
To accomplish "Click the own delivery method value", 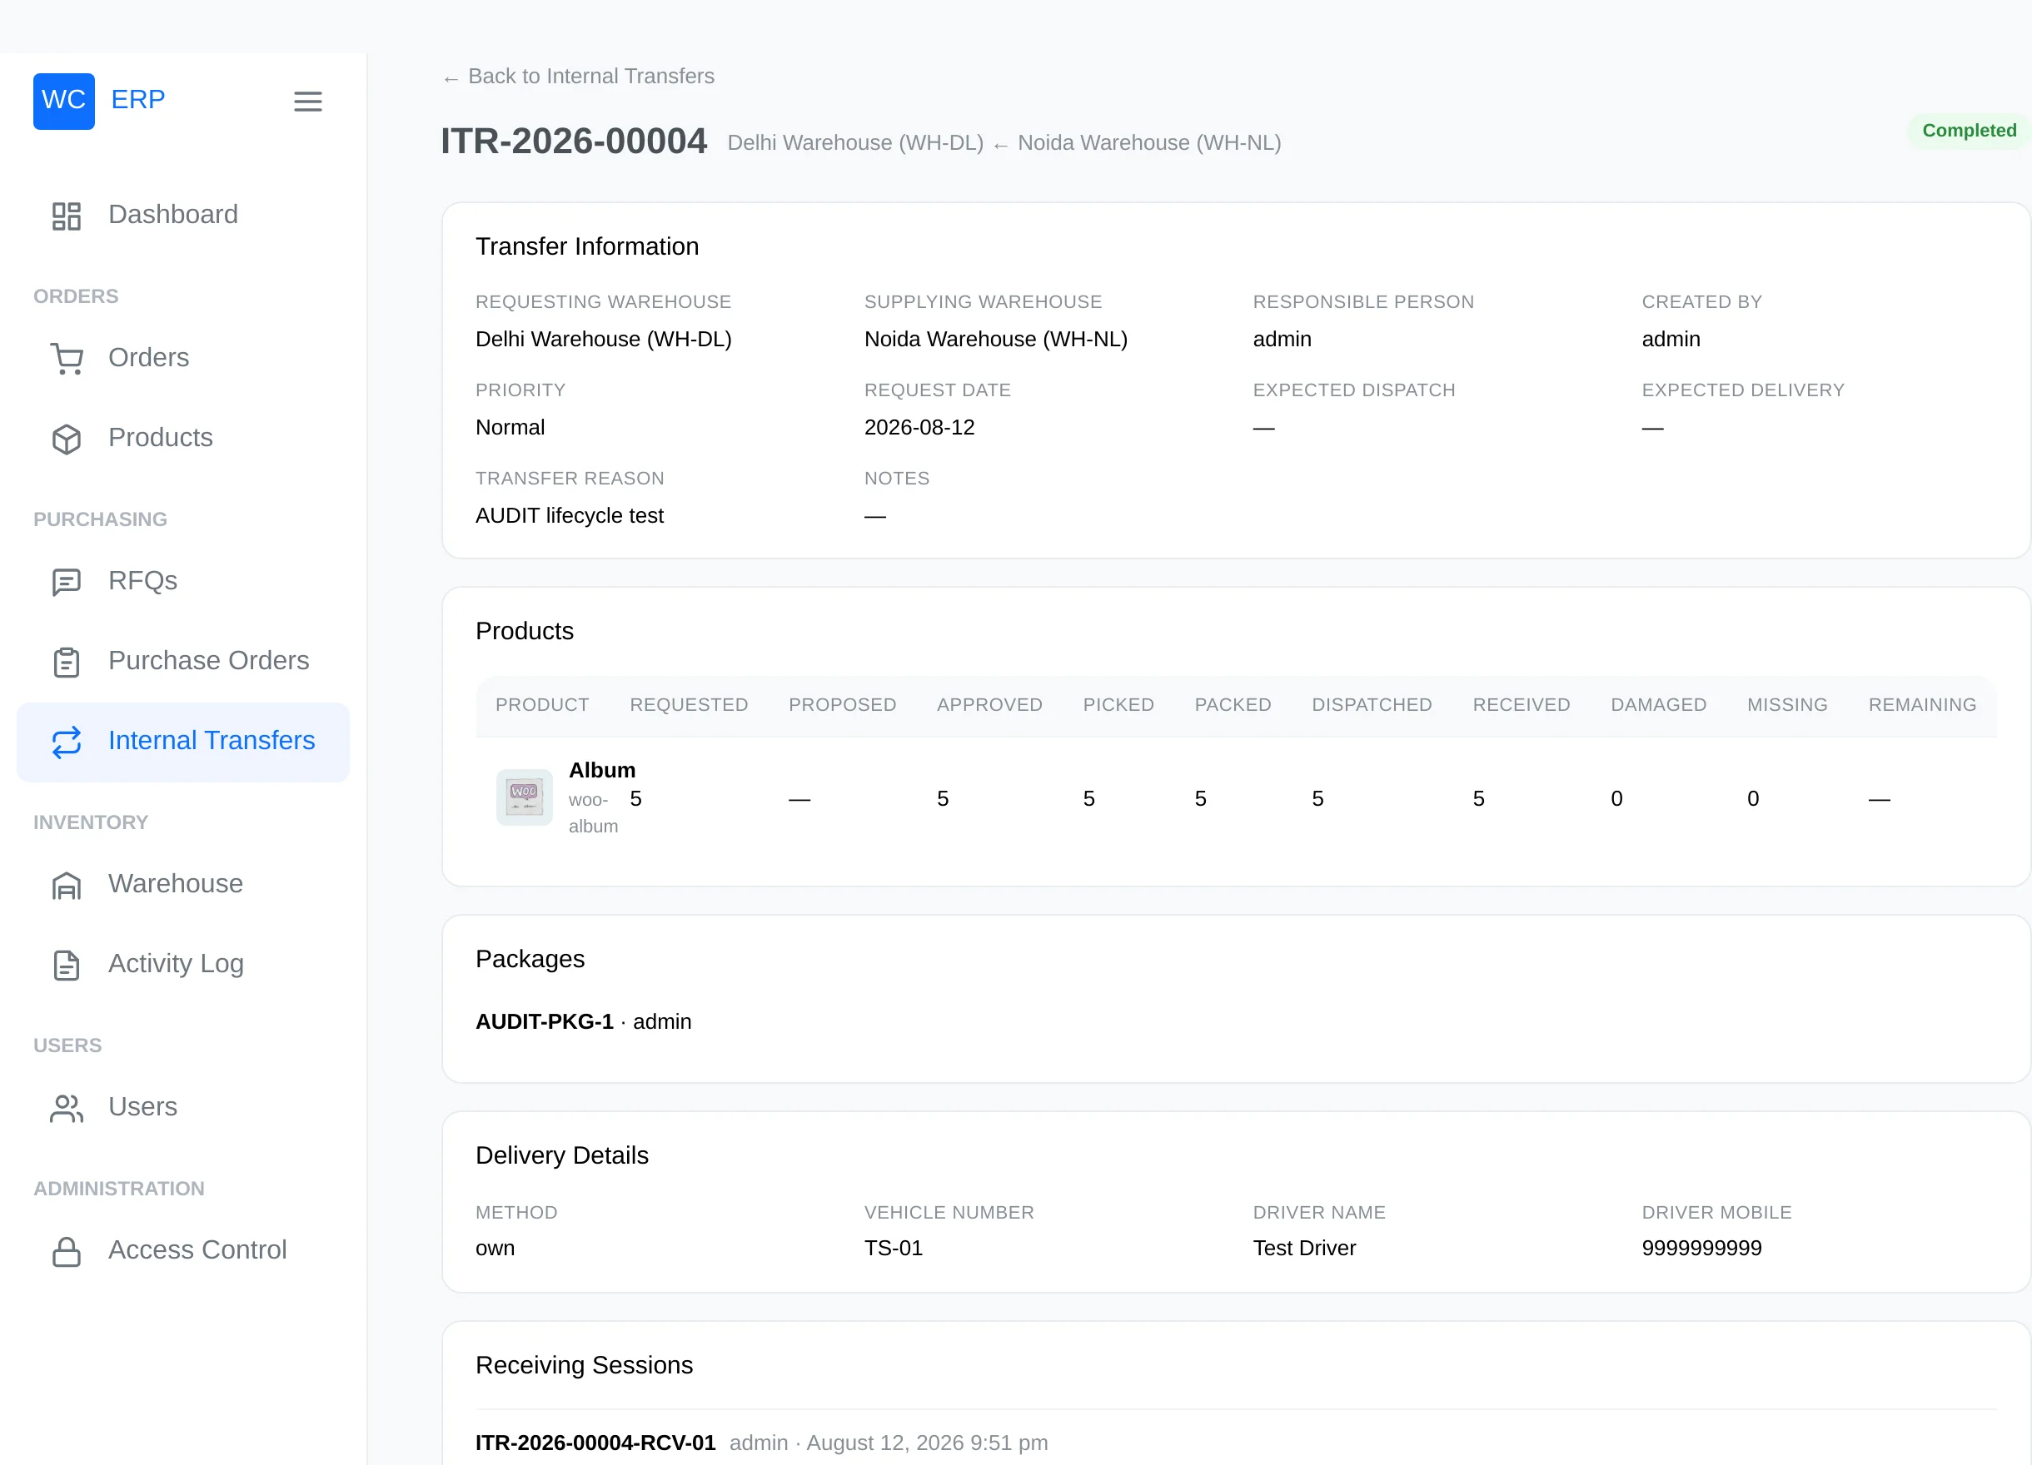I will coord(496,1249).
